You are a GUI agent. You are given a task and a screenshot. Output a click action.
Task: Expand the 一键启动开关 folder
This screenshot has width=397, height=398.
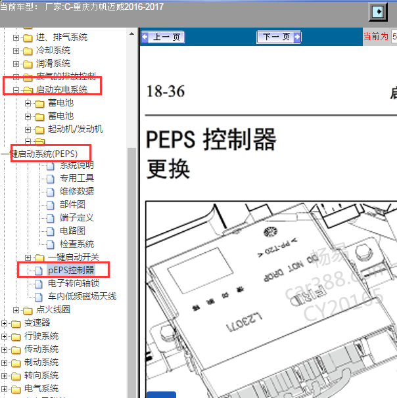coord(28,257)
